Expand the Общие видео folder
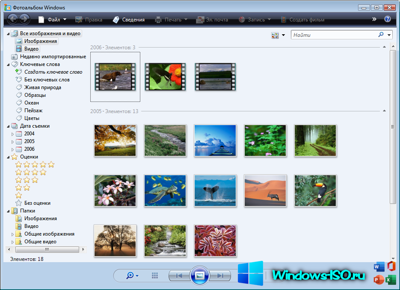 click(x=12, y=242)
